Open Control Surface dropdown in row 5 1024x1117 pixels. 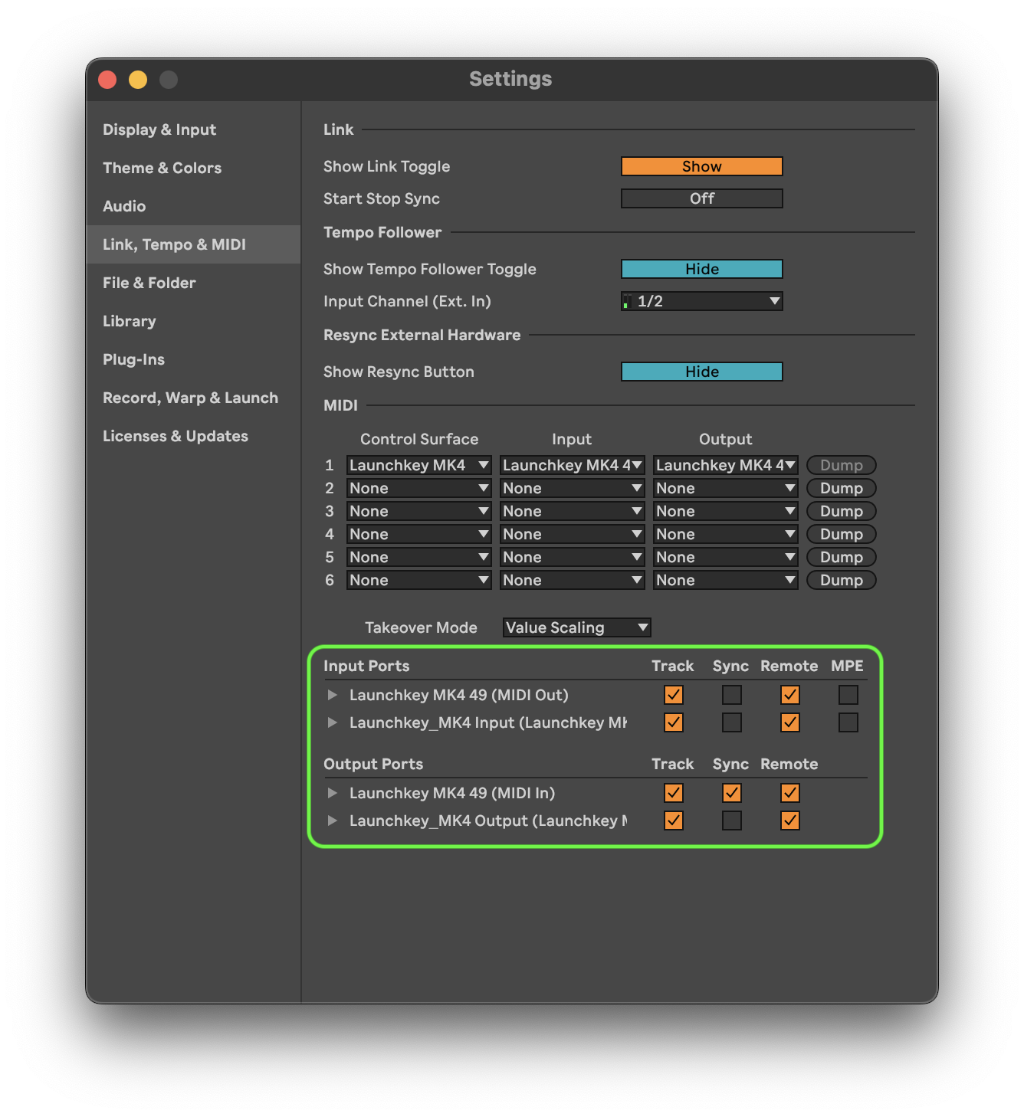(x=418, y=557)
